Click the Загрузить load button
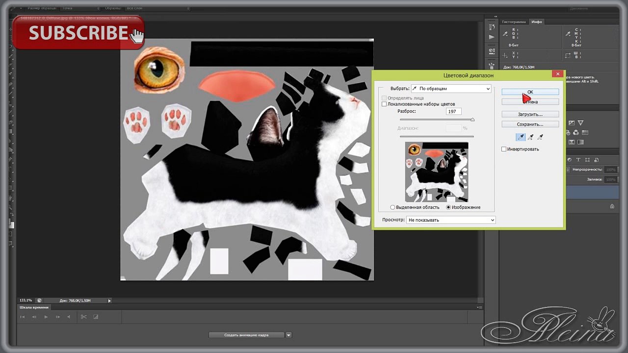Image resolution: width=628 pixels, height=353 pixels. 530,114
